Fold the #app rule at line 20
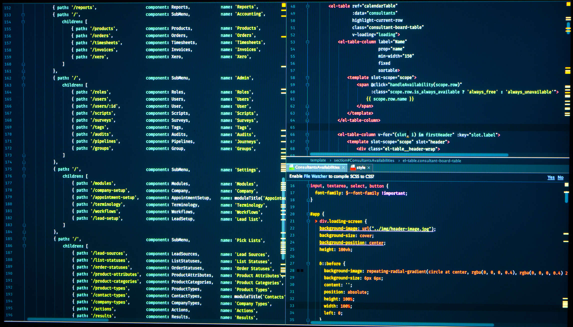The image size is (573, 327). [308, 214]
